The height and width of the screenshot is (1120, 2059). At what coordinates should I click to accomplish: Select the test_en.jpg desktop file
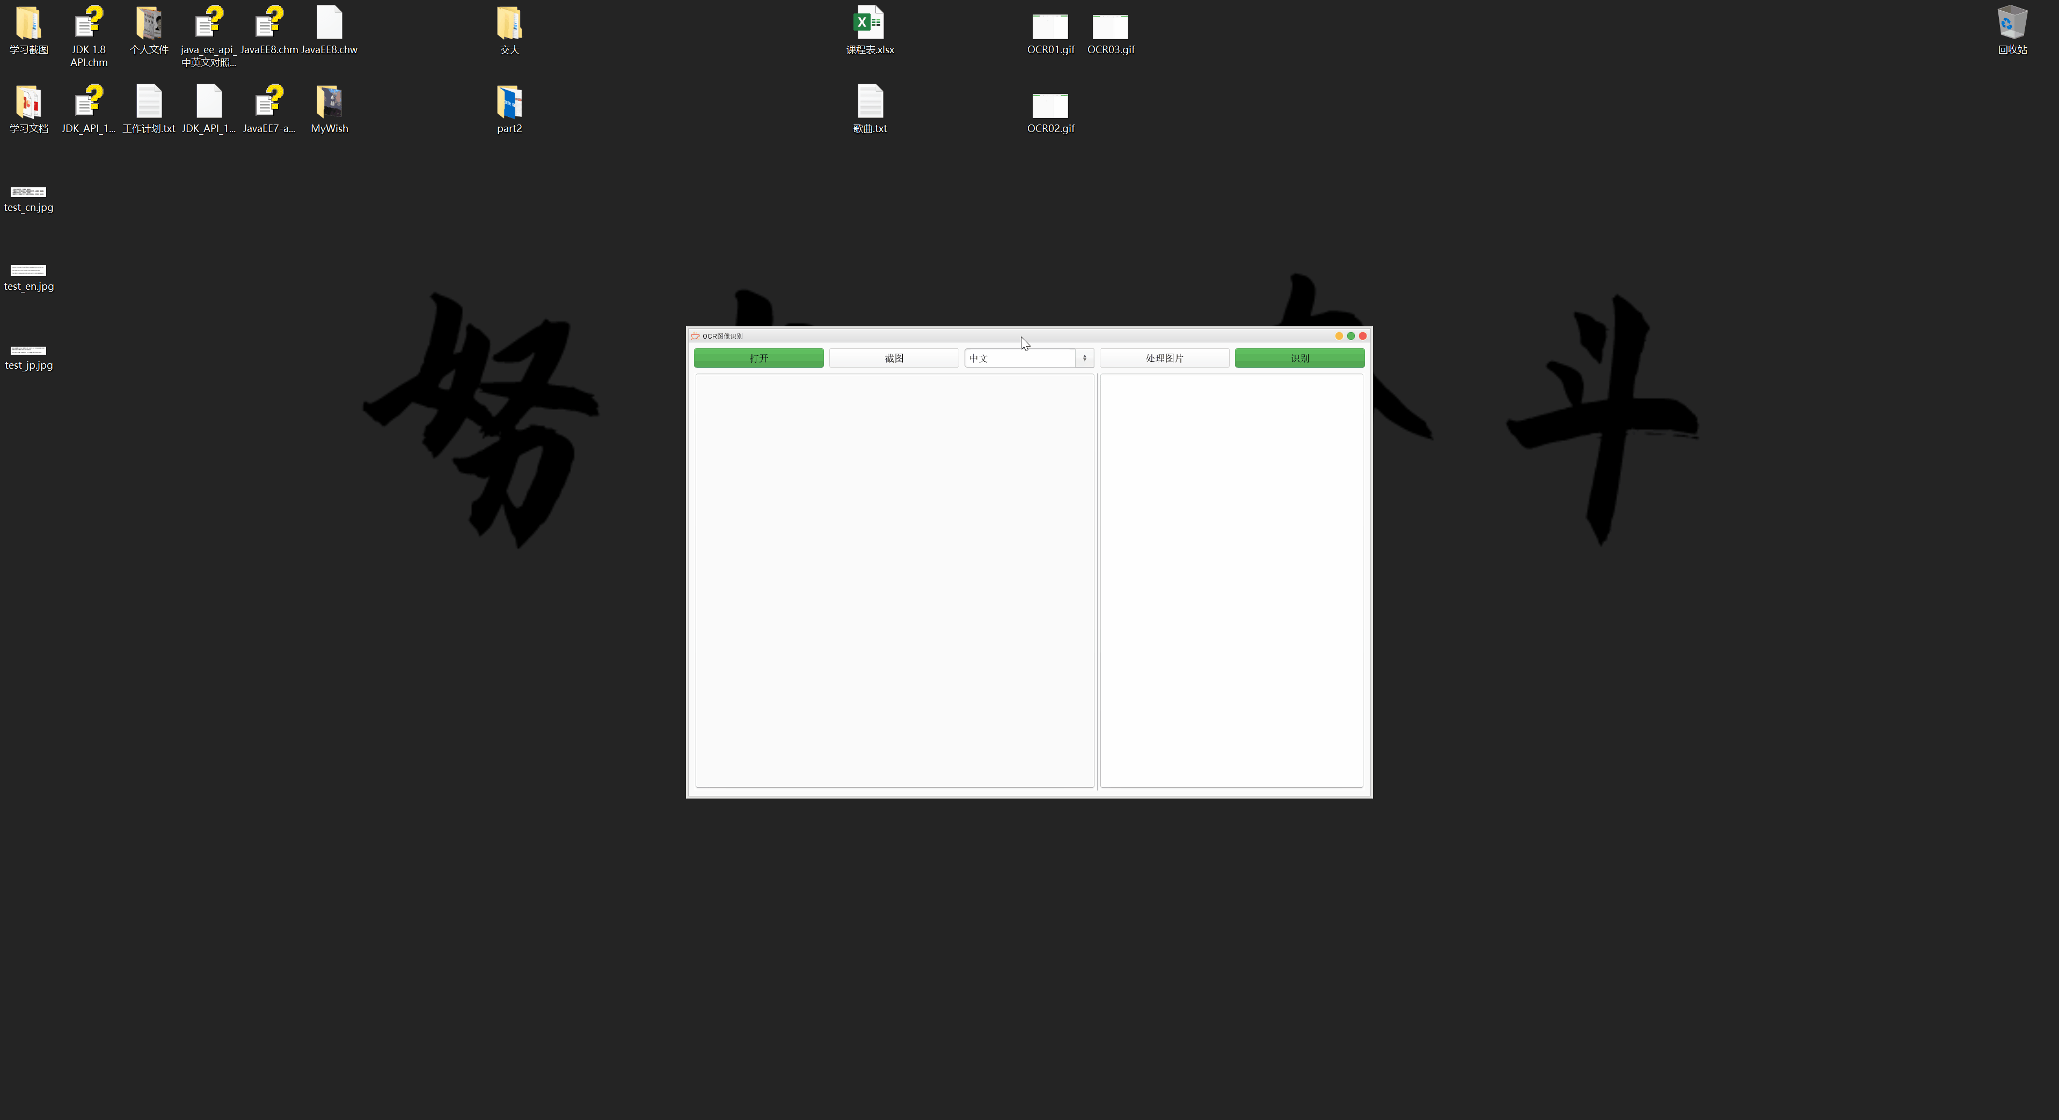click(29, 271)
